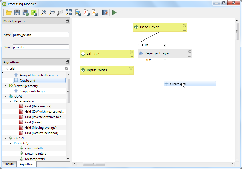This screenshot has width=242, height=169.
Task: Zoom to fit full model extent
Action: pos(69,13)
